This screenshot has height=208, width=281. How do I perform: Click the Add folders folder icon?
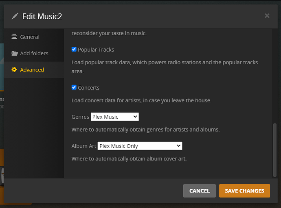click(15, 53)
